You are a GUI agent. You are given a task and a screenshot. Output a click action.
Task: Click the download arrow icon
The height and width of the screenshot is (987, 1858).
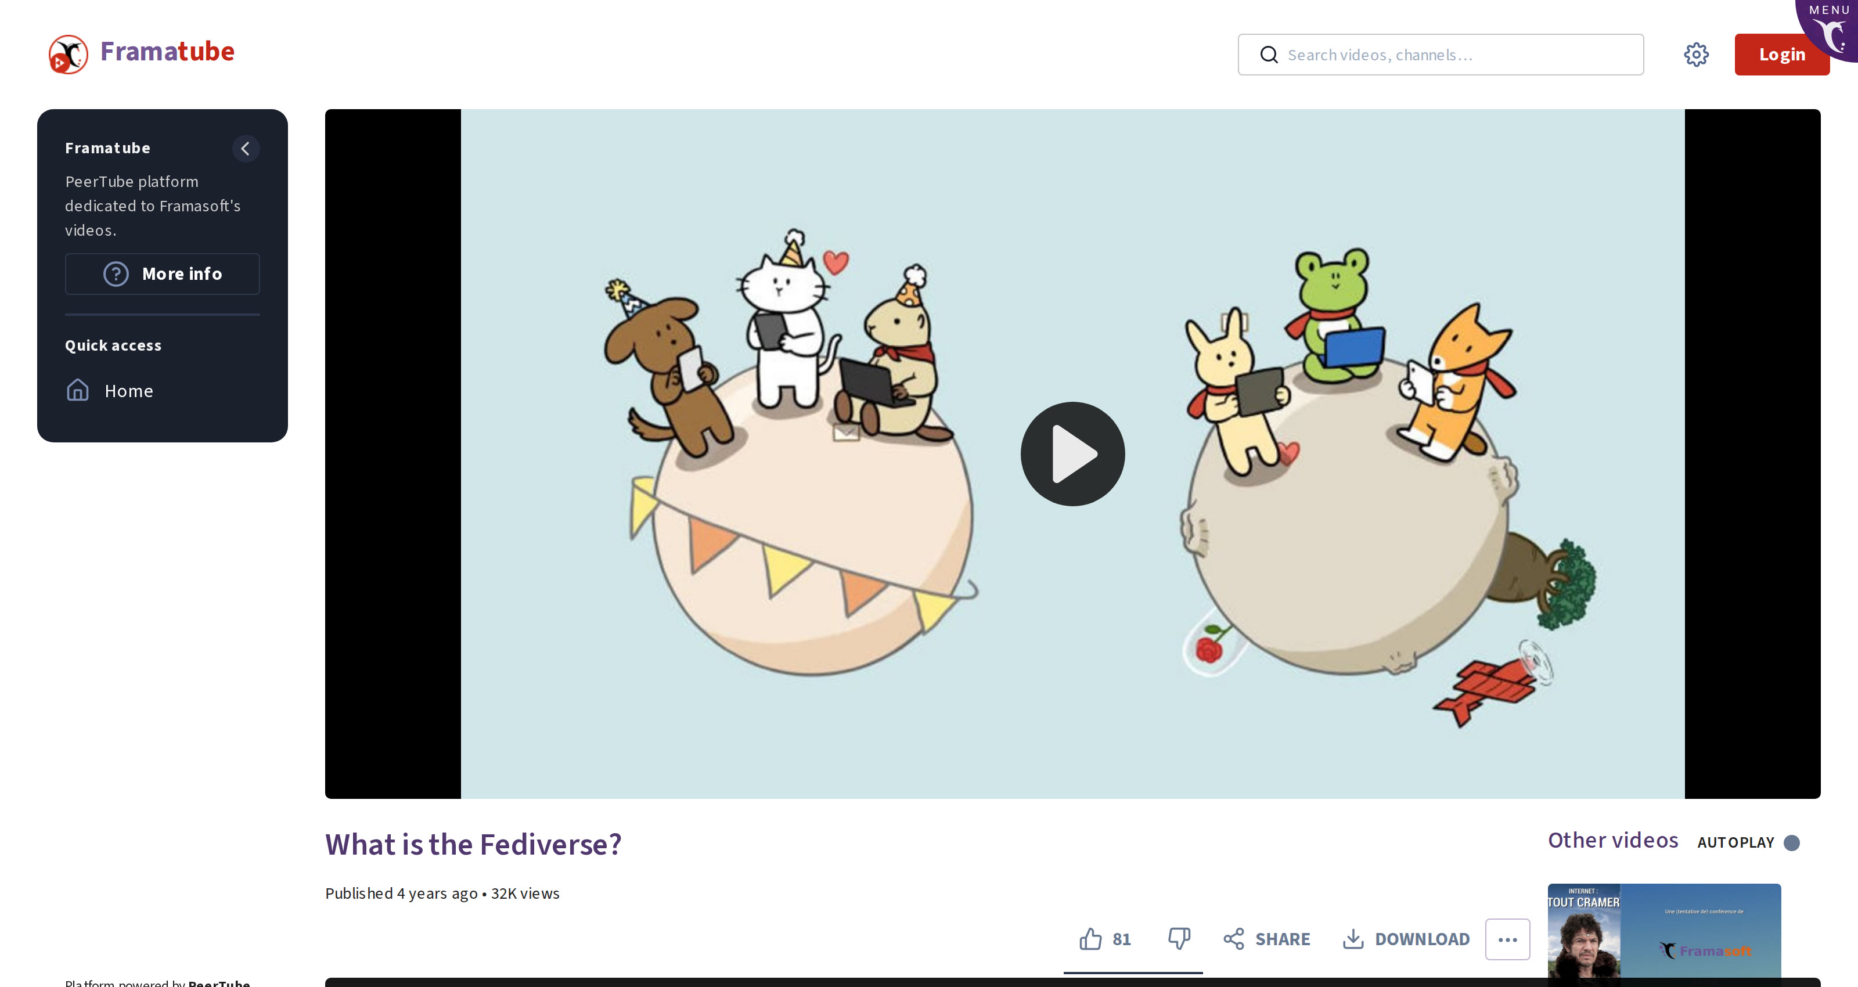tap(1353, 939)
